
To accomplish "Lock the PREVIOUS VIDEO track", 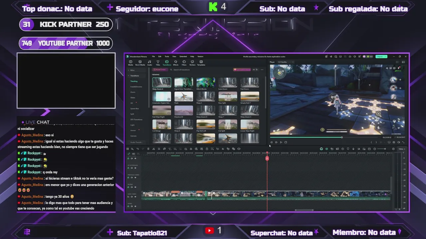I will [x=129, y=178].
